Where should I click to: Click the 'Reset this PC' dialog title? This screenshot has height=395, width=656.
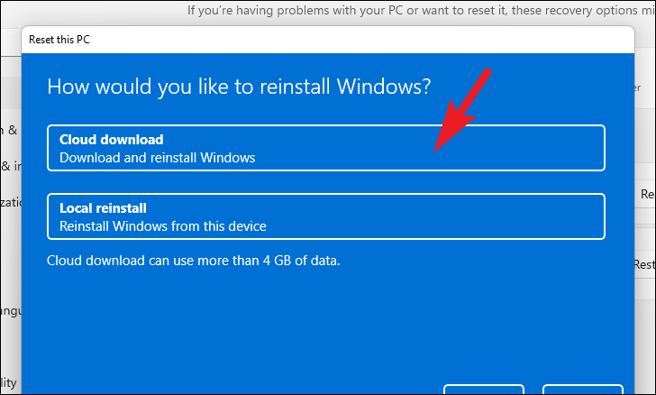pos(59,40)
